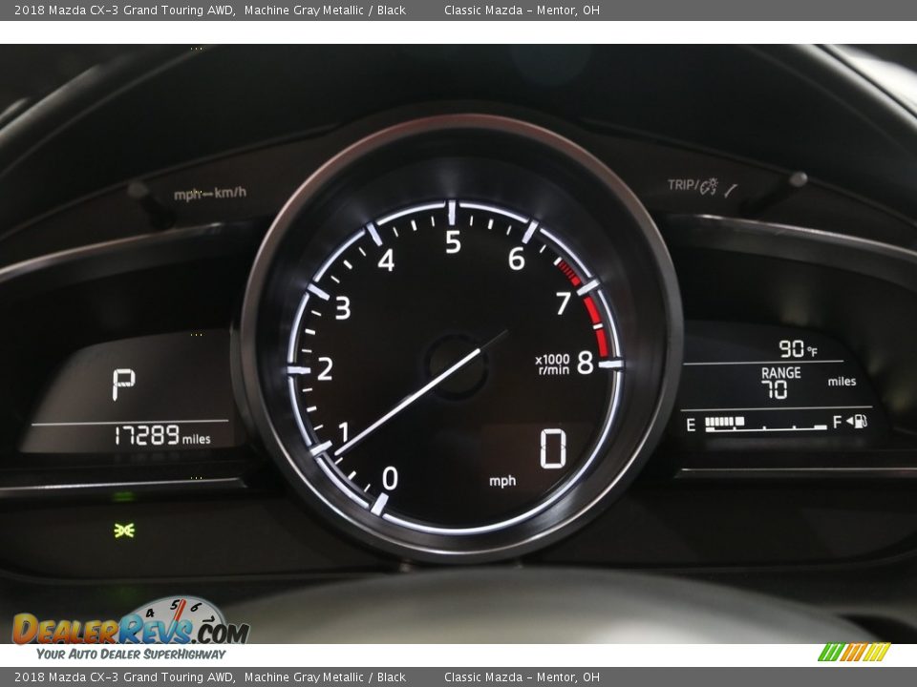Click the x1000 r/min label

pos(552,364)
